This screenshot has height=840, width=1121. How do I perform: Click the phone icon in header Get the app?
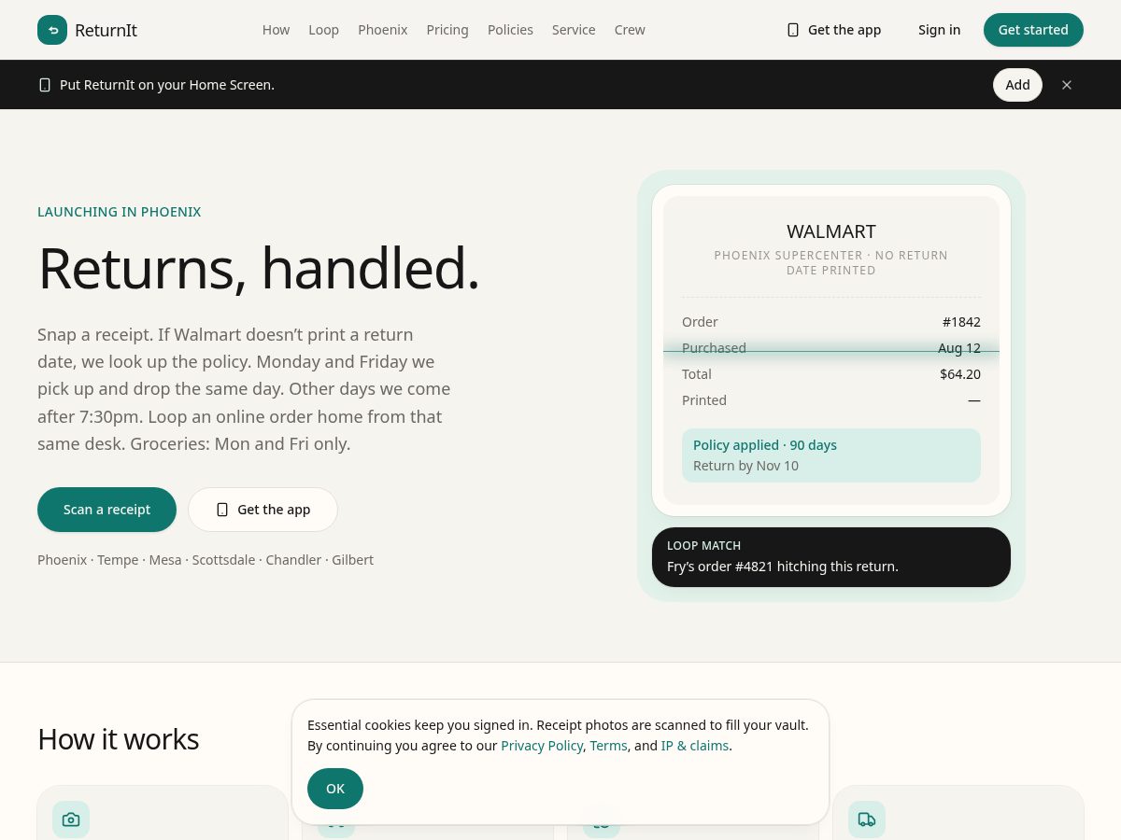pyautogui.click(x=793, y=30)
